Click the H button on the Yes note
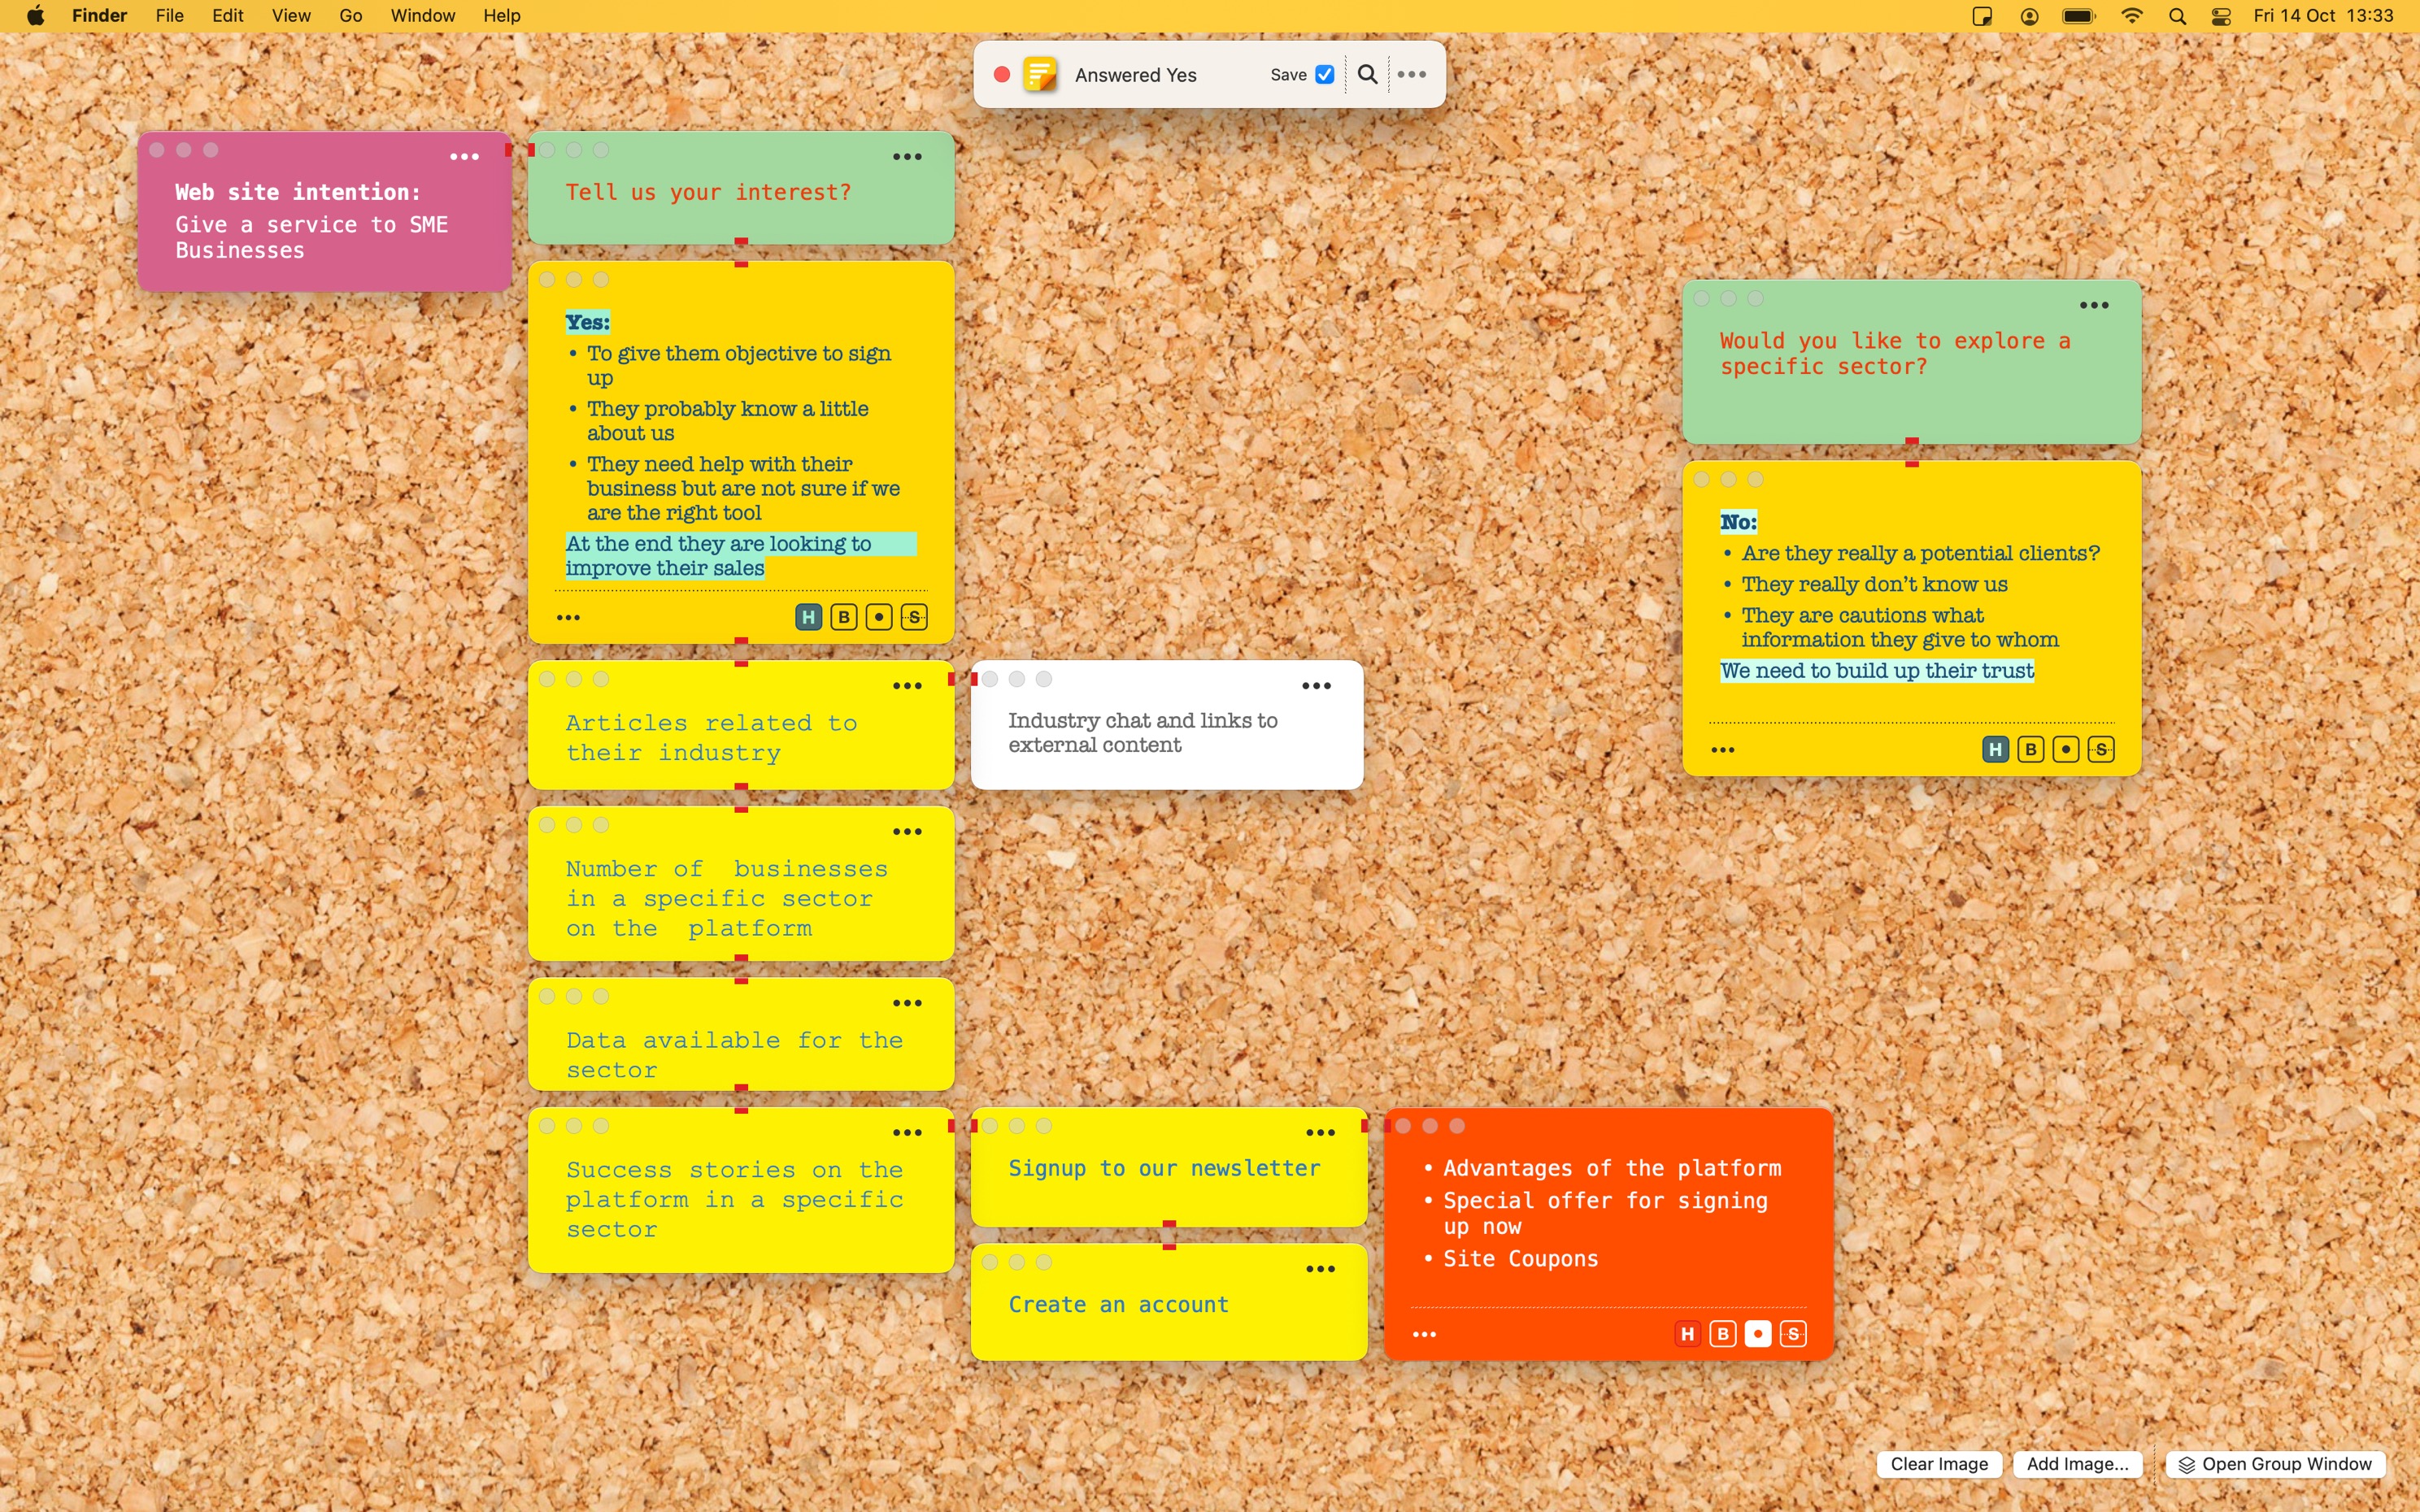 pos(808,618)
